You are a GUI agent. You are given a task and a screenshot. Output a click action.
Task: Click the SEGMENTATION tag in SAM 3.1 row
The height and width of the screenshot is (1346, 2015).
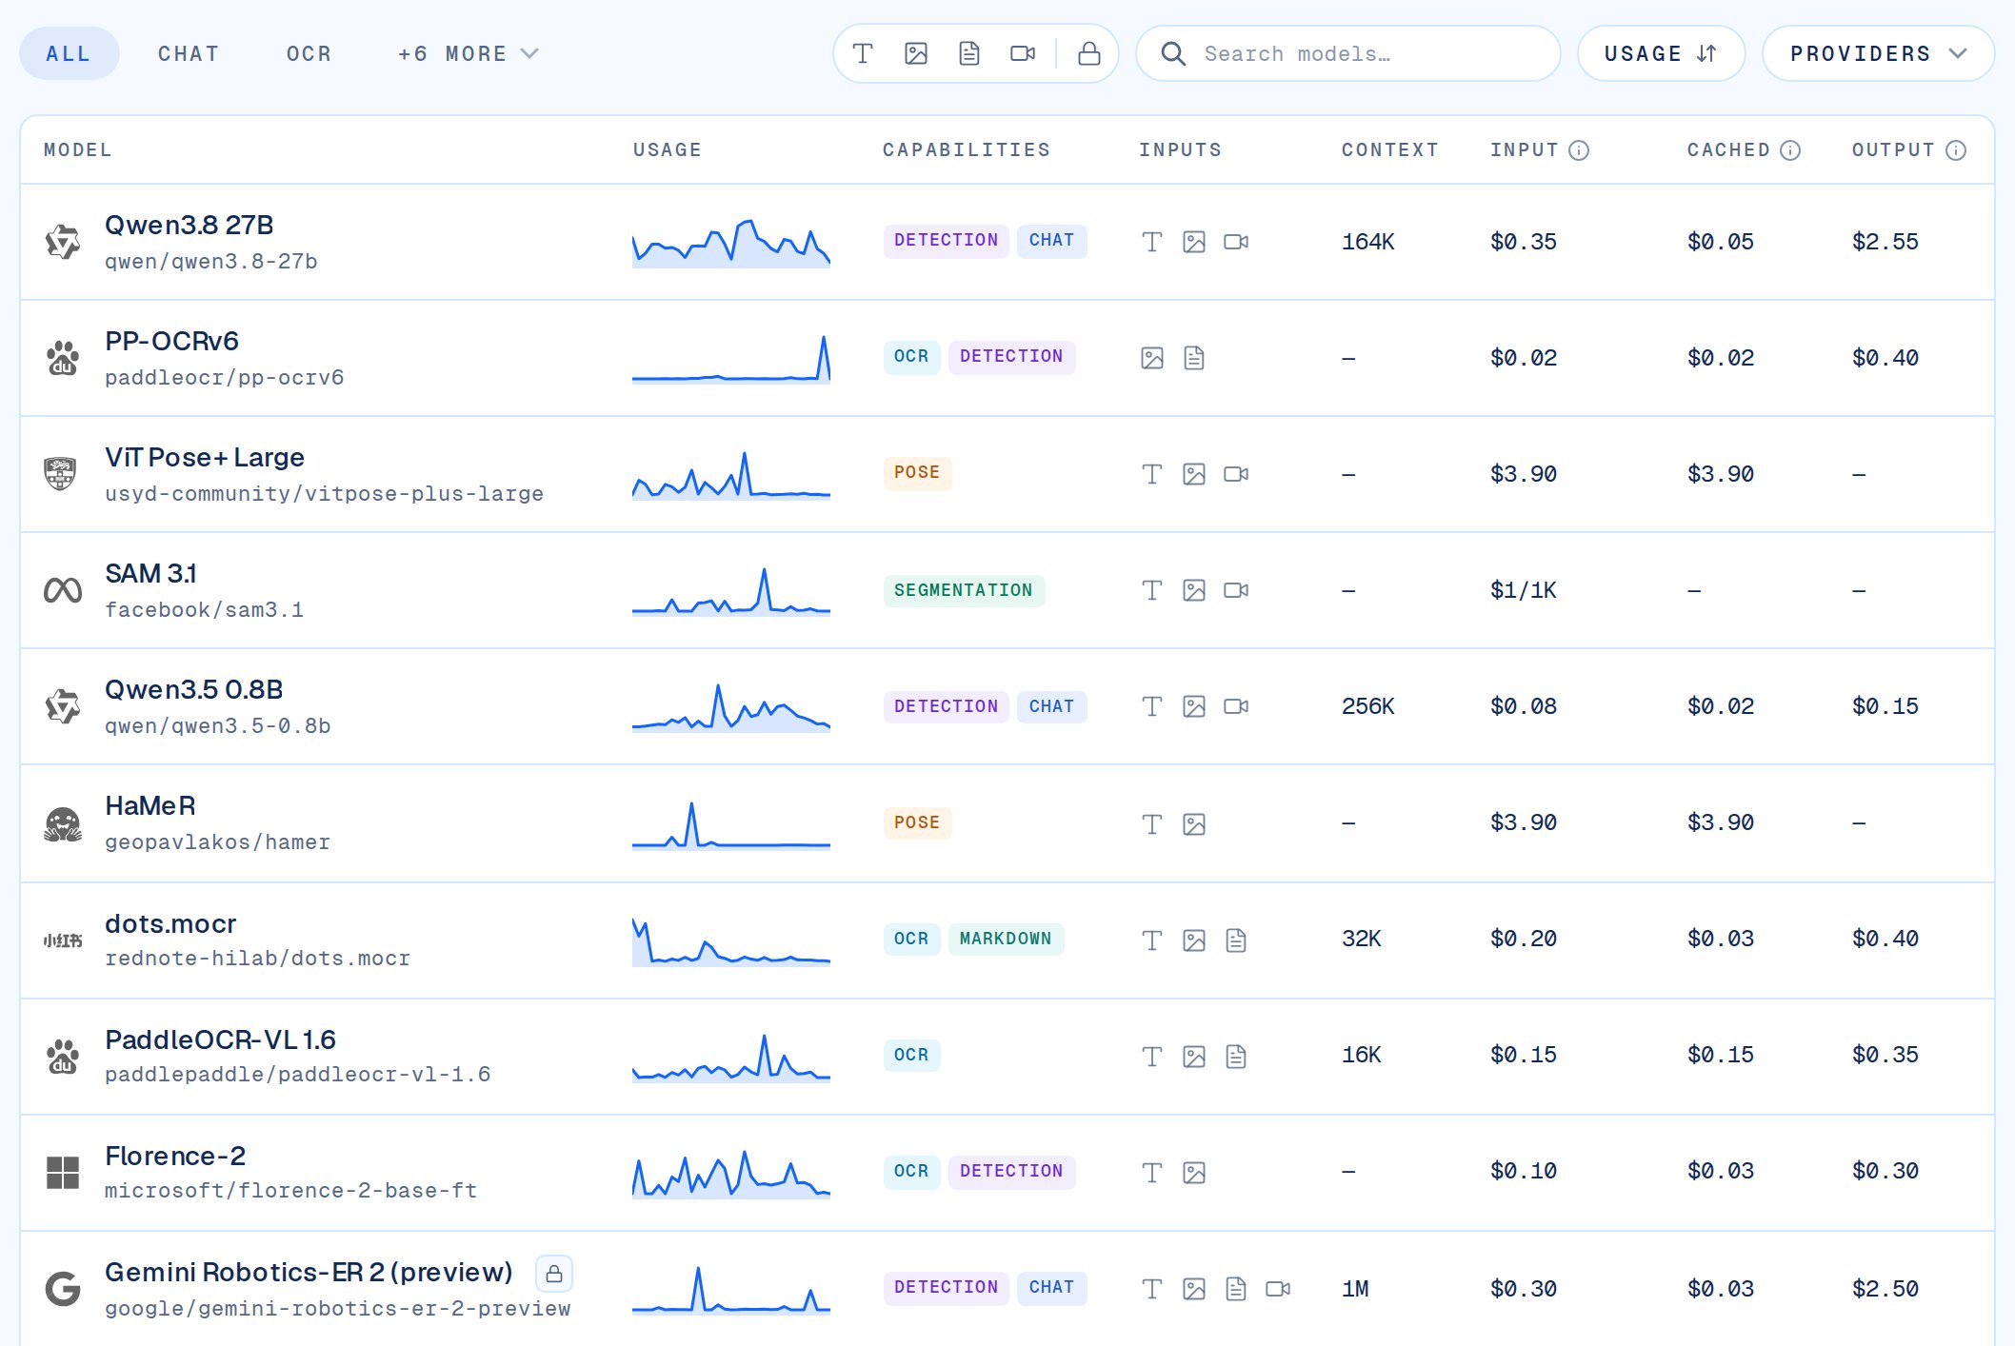964,590
